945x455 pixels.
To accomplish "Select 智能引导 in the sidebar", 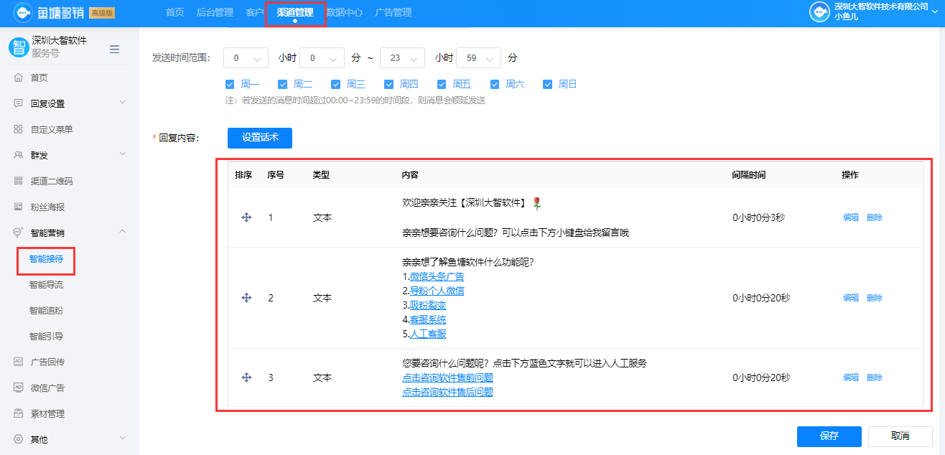I will (x=47, y=336).
